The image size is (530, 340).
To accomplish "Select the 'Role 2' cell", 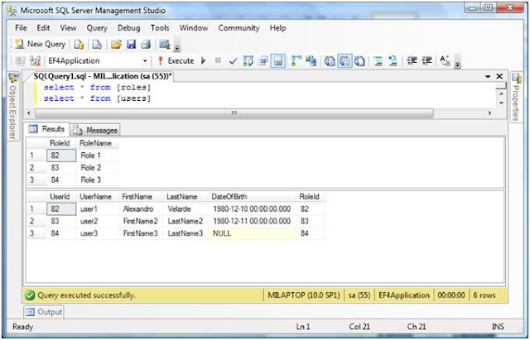I will click(x=98, y=168).
